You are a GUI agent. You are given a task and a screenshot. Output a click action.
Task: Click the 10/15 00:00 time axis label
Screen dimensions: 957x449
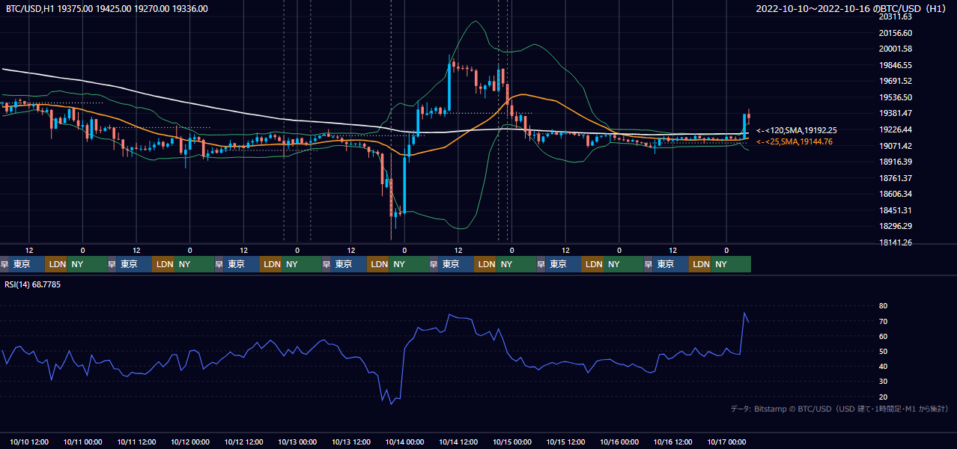pyautogui.click(x=512, y=442)
